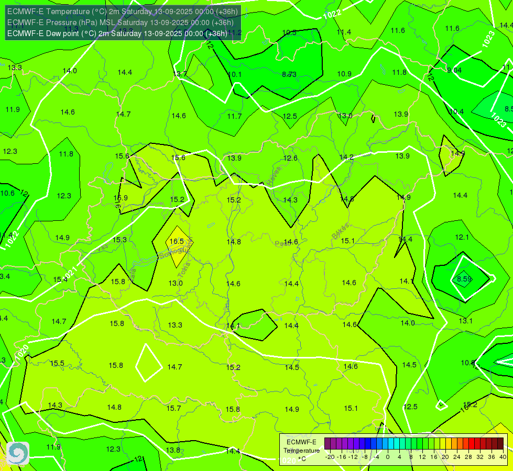Click the Tolna county label

tap(183, 270)
